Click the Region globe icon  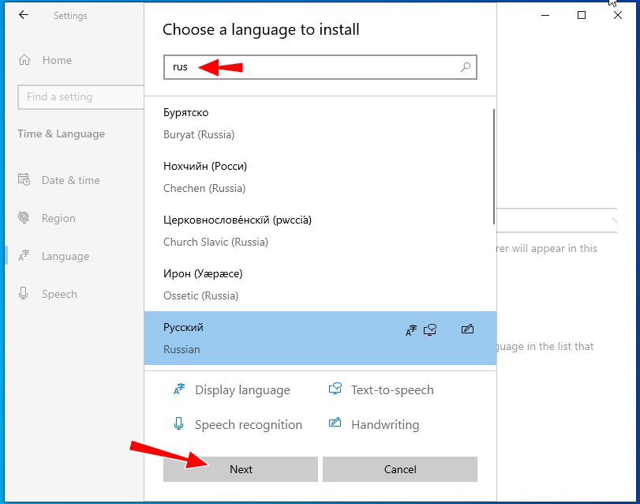click(24, 217)
